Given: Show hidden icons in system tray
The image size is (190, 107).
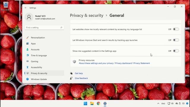Looking at the screenshot, I should coord(158,103).
